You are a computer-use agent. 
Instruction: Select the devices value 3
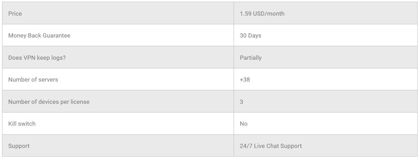(x=241, y=102)
